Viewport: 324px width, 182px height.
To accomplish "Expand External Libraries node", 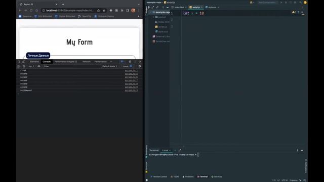I will pyautogui.click(x=161, y=36).
